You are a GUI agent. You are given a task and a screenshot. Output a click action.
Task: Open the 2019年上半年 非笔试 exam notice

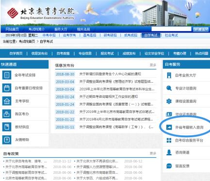[117, 112]
